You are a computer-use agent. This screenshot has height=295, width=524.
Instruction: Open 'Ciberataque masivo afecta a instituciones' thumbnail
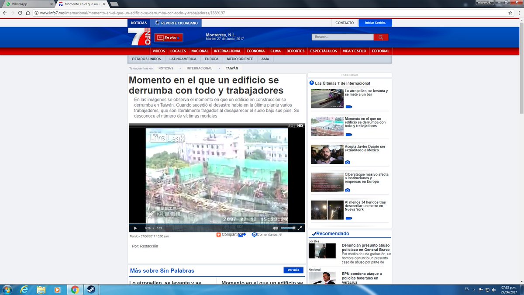(x=327, y=182)
